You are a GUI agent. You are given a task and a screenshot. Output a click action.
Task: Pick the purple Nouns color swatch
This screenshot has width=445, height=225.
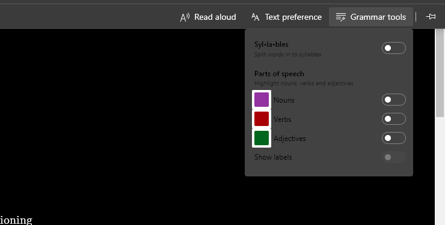(x=262, y=100)
